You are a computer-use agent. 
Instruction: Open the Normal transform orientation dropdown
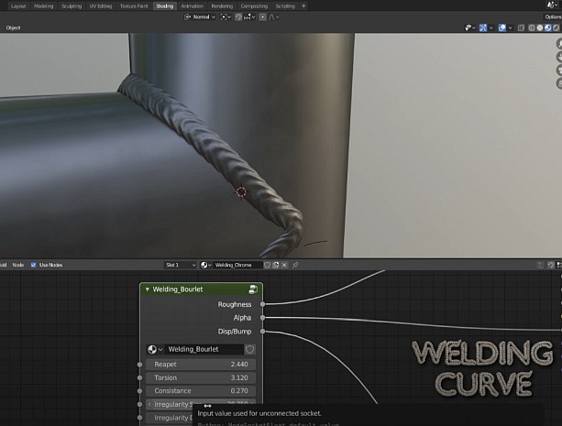[200, 16]
